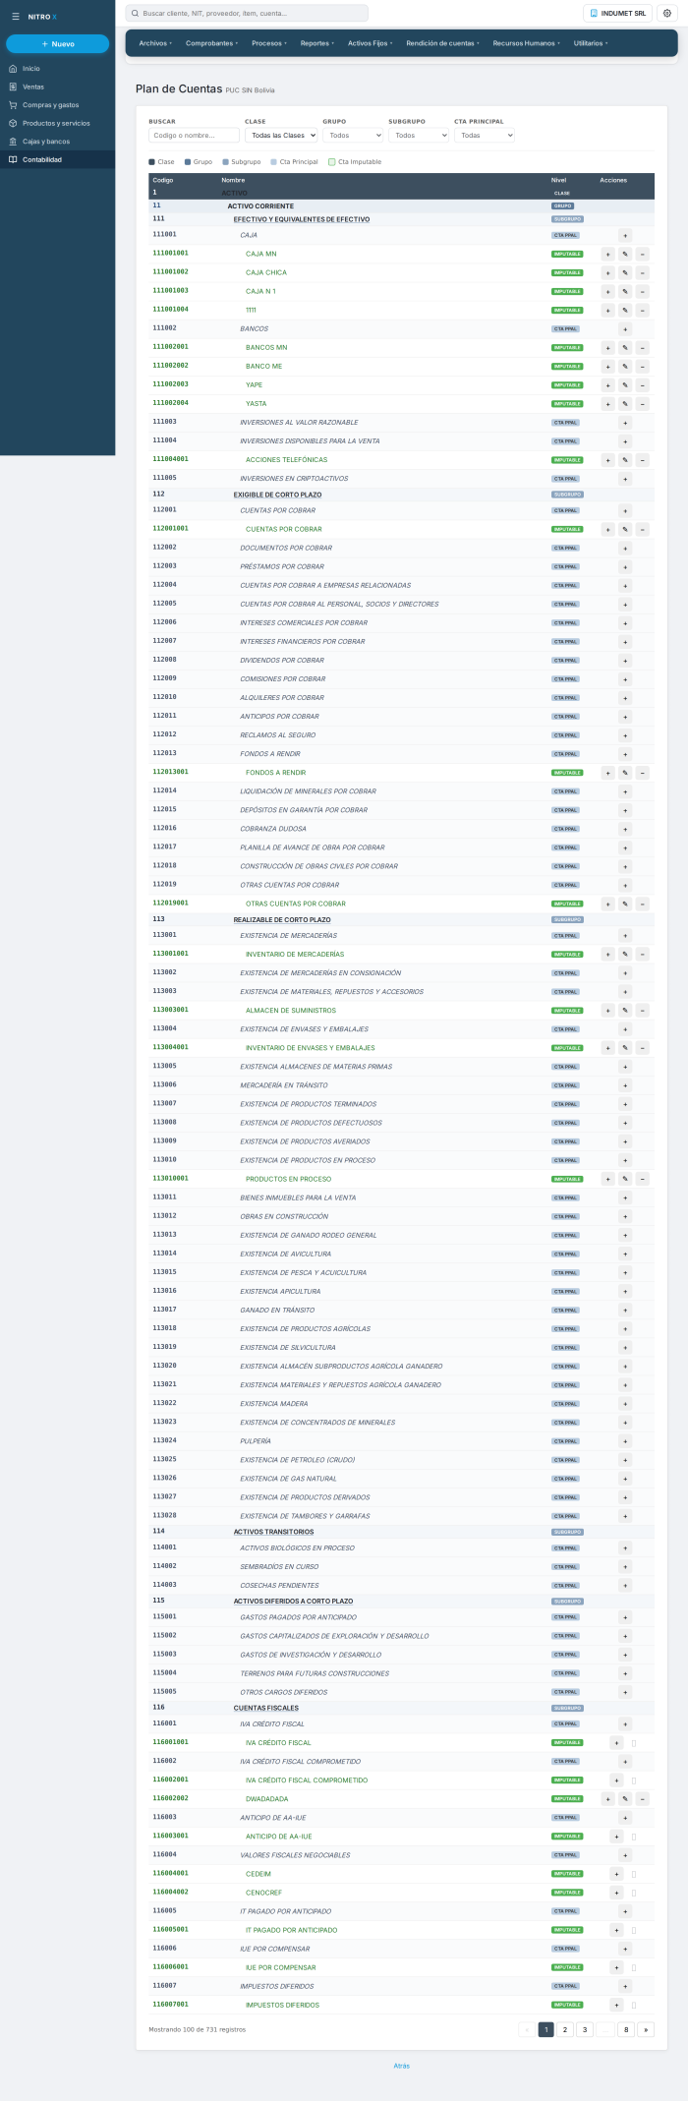The image size is (688, 2101).
Task: Open the Reportes menu
Action: pyautogui.click(x=317, y=43)
